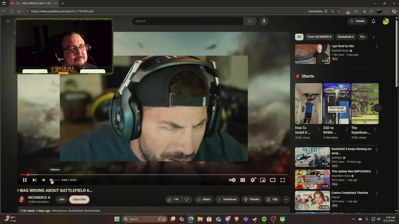399x224 pixels.
Task: Seek on the red video progress bar
Action: click(x=154, y=175)
